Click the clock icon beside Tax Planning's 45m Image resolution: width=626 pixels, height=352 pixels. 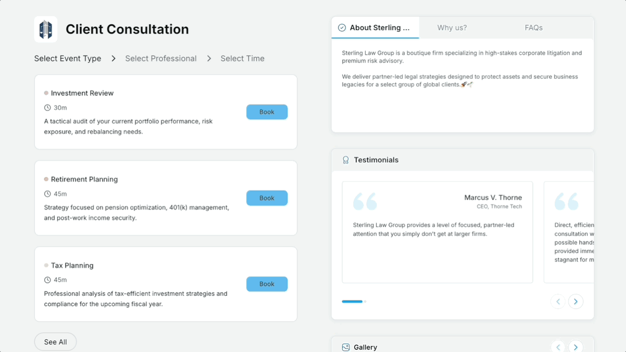(46, 280)
